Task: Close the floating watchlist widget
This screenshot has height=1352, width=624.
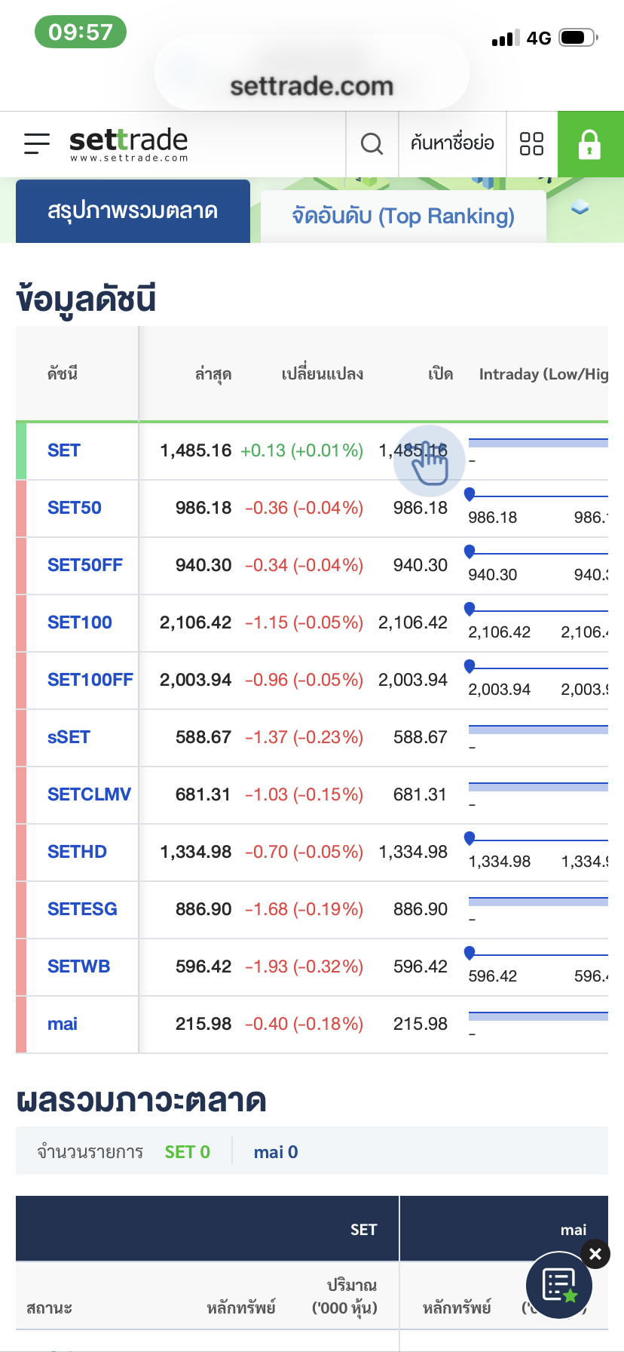Action: click(595, 1254)
